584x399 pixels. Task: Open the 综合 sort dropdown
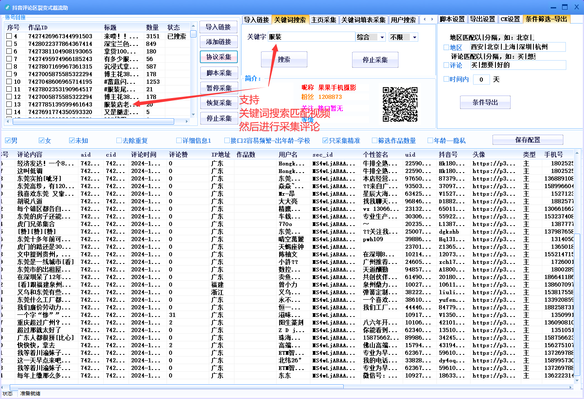370,37
